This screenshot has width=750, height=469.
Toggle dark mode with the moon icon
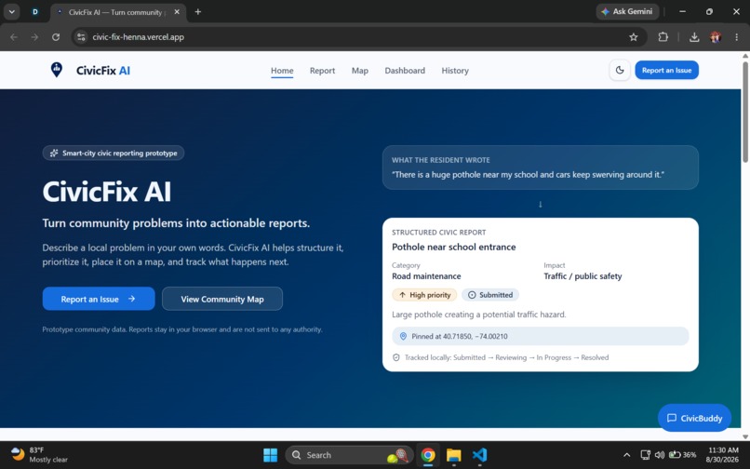pos(620,71)
